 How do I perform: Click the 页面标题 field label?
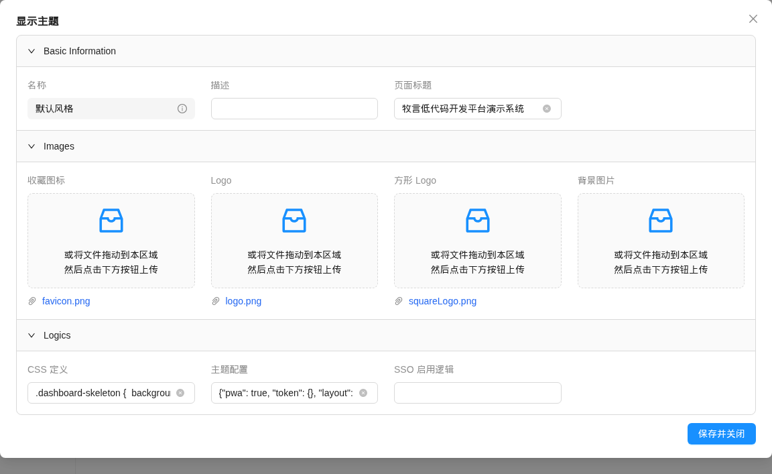pos(413,85)
